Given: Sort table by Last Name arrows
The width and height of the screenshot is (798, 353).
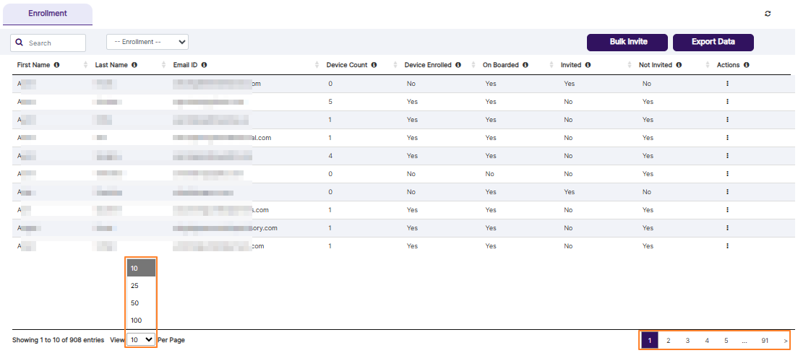Looking at the screenshot, I should pyautogui.click(x=164, y=65).
